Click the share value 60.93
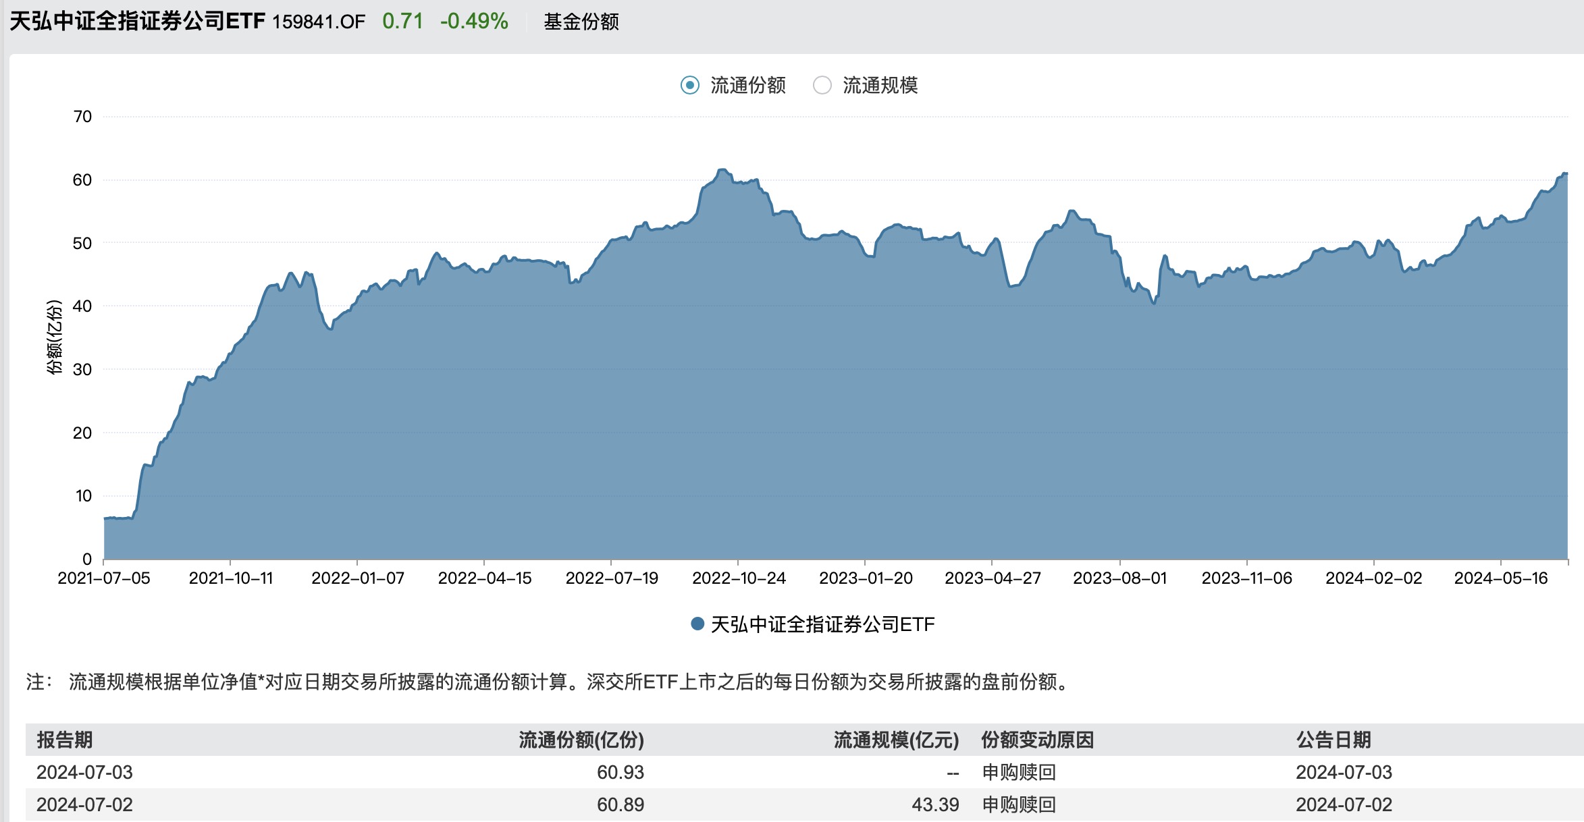Image resolution: width=1584 pixels, height=822 pixels. click(x=621, y=772)
